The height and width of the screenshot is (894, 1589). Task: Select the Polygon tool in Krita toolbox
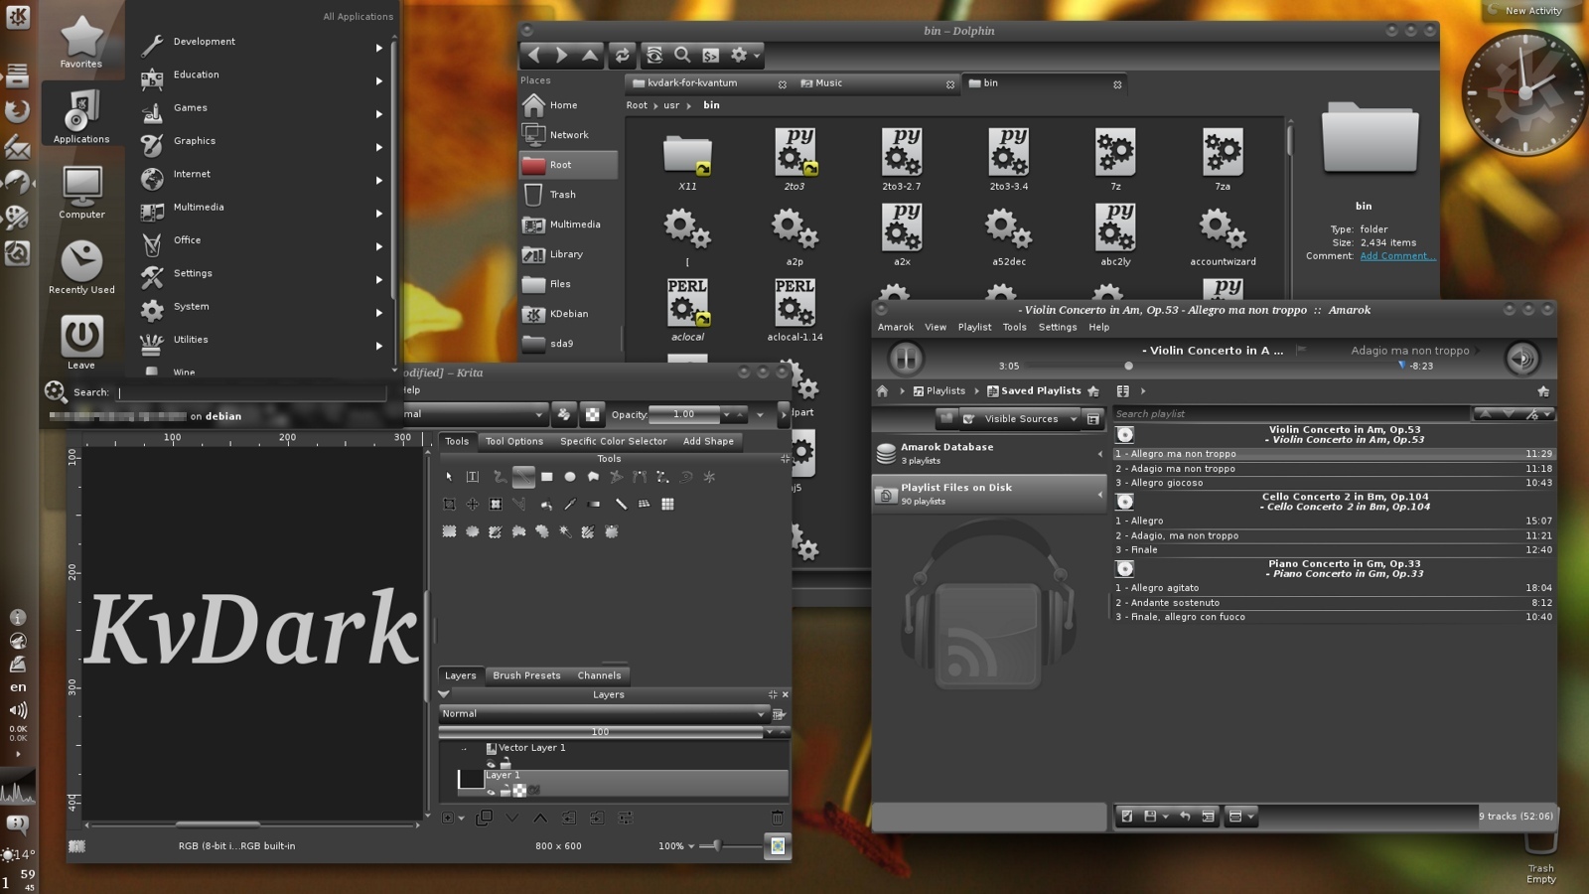[593, 477]
